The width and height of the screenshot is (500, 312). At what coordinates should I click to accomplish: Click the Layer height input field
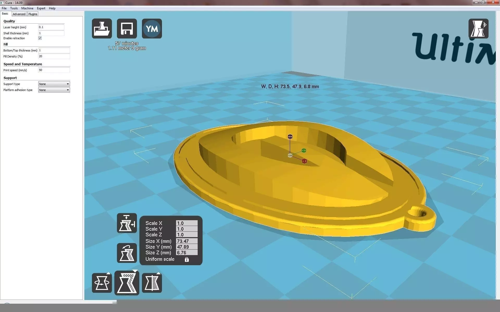(51, 27)
